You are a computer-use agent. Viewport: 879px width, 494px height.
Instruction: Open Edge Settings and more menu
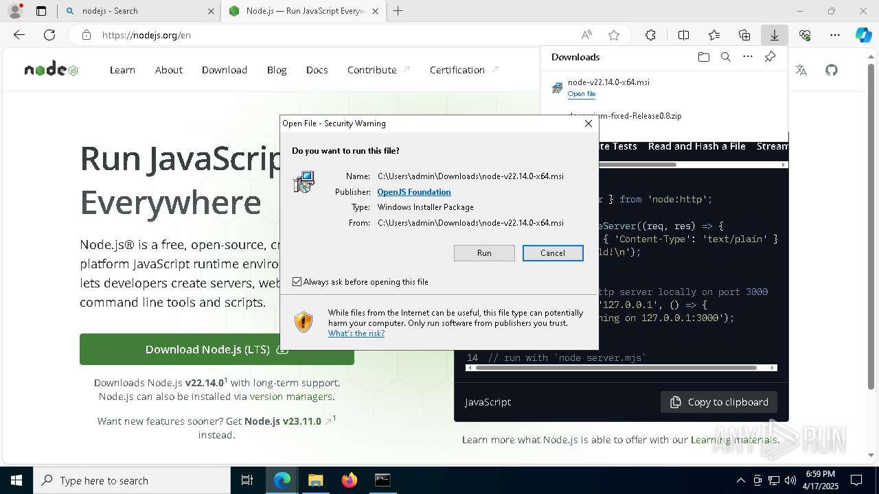click(x=835, y=35)
